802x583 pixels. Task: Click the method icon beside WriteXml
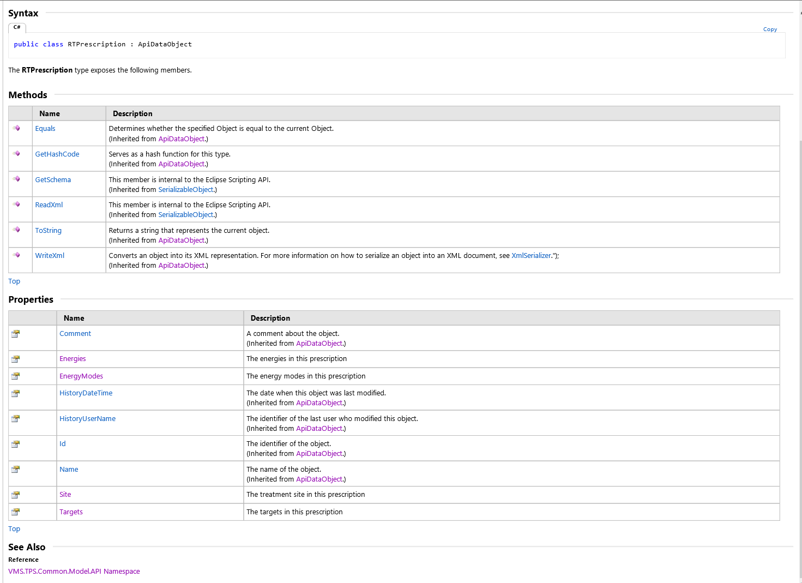pyautogui.click(x=16, y=255)
